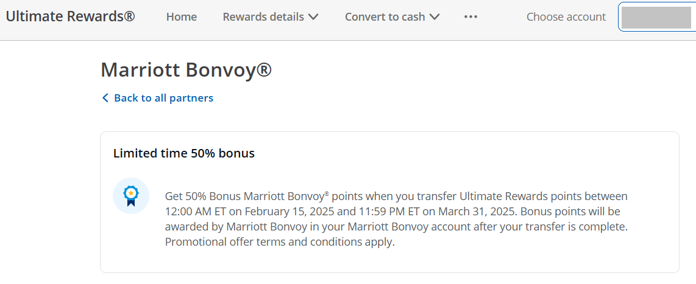Go to the Home tab
The width and height of the screenshot is (696, 284).
click(182, 17)
